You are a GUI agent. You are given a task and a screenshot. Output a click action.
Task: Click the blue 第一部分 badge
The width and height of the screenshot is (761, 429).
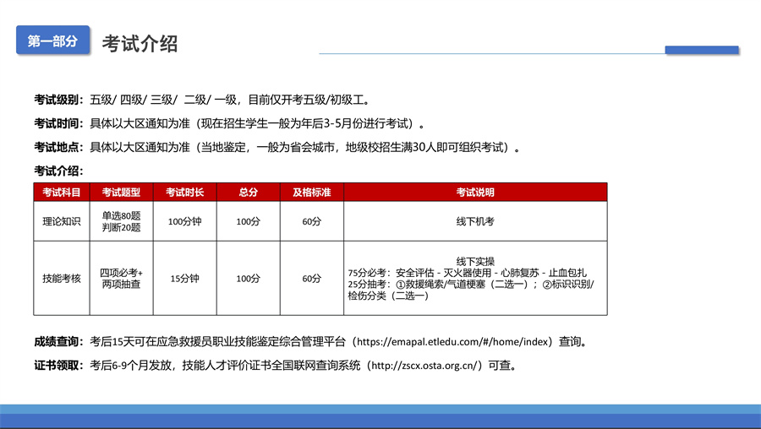pyautogui.click(x=52, y=41)
